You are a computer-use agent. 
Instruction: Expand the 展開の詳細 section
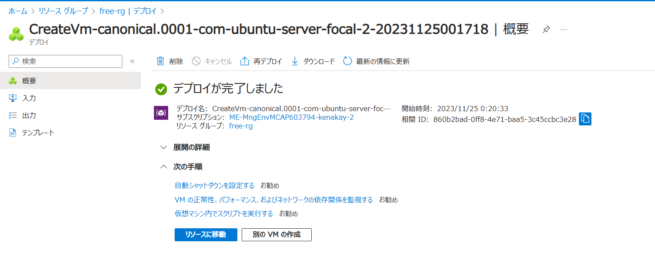click(x=185, y=147)
